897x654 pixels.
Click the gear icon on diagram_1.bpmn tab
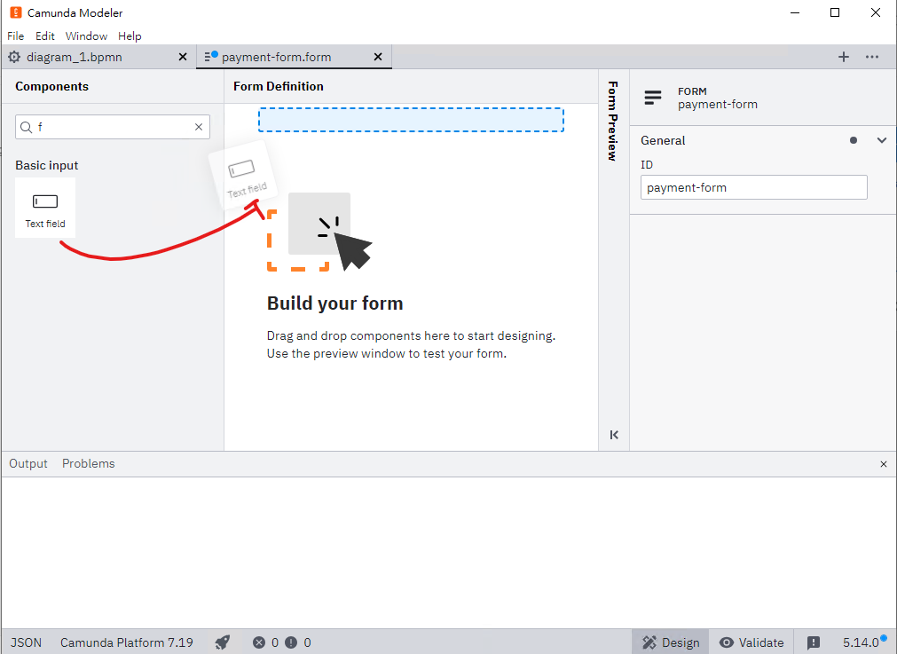[x=14, y=57]
